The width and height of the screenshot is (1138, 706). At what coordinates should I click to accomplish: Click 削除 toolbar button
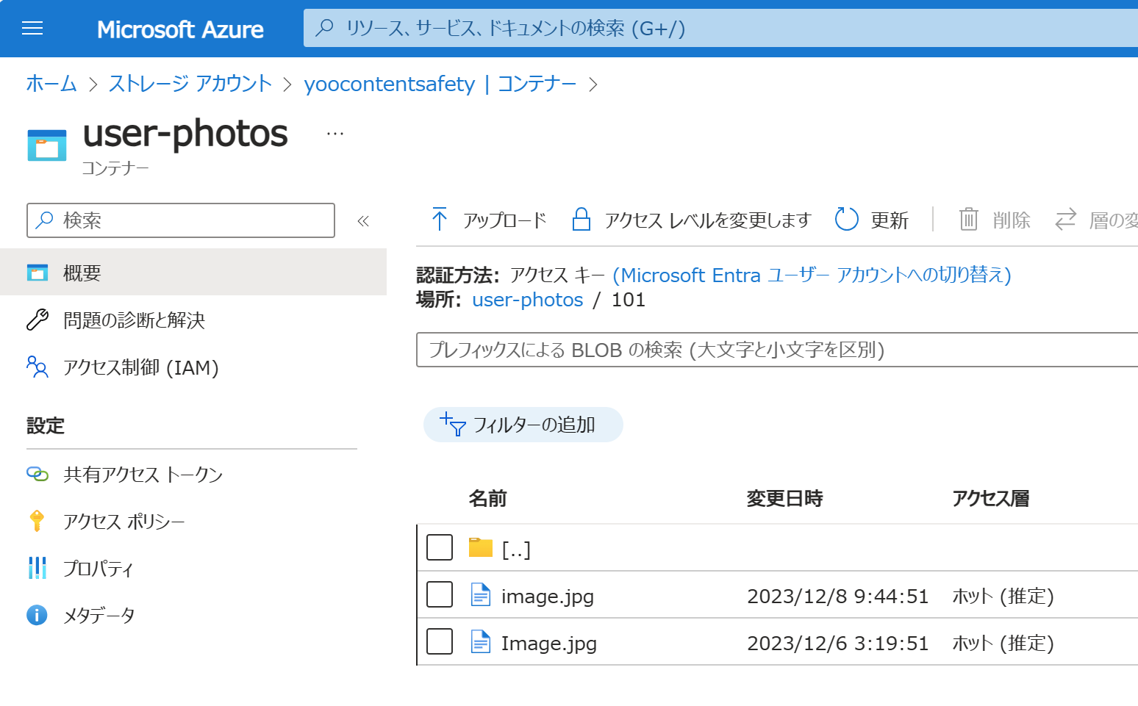tap(995, 220)
